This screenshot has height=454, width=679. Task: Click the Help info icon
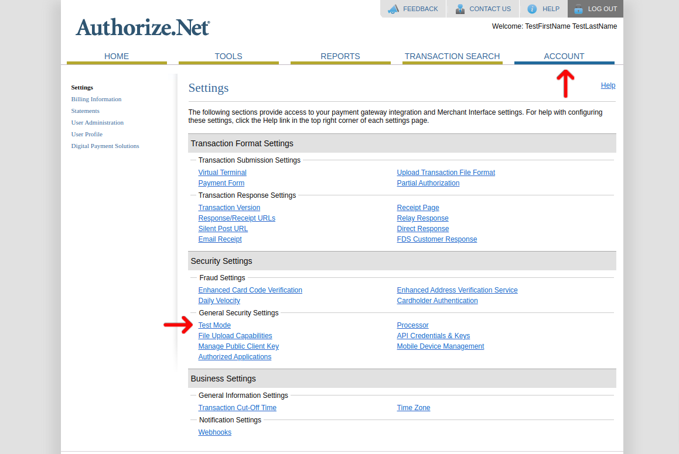point(532,9)
